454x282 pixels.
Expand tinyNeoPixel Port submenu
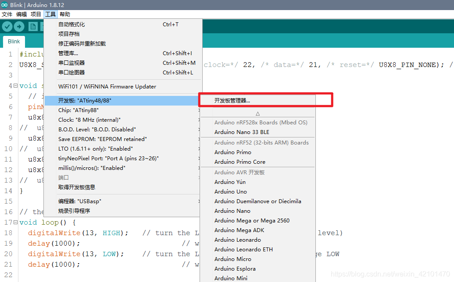122,159
